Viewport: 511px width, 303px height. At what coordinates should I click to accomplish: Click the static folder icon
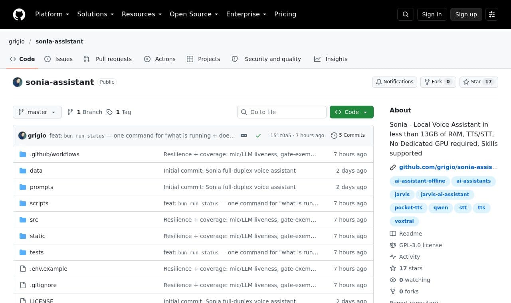coord(23,236)
